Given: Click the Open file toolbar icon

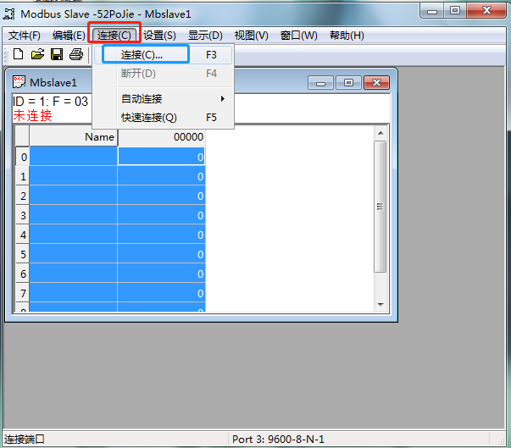Looking at the screenshot, I should click(x=37, y=54).
